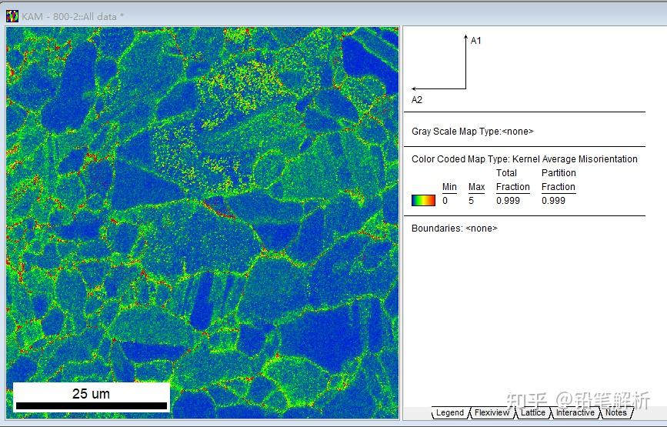Click the Partition Fraction value 0.999
Screen dimensions: 667x427
[553, 201]
